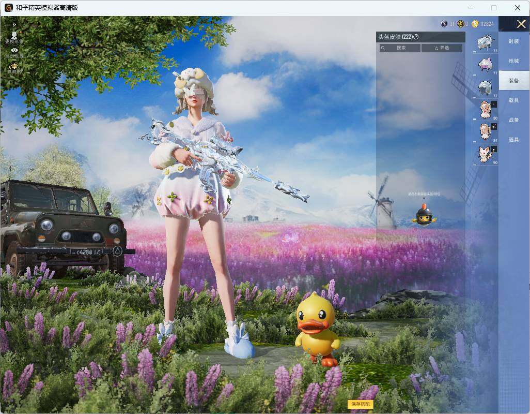This screenshot has height=414, width=530.
Task: Click the 更换形象 character icon
Action: click(14, 36)
